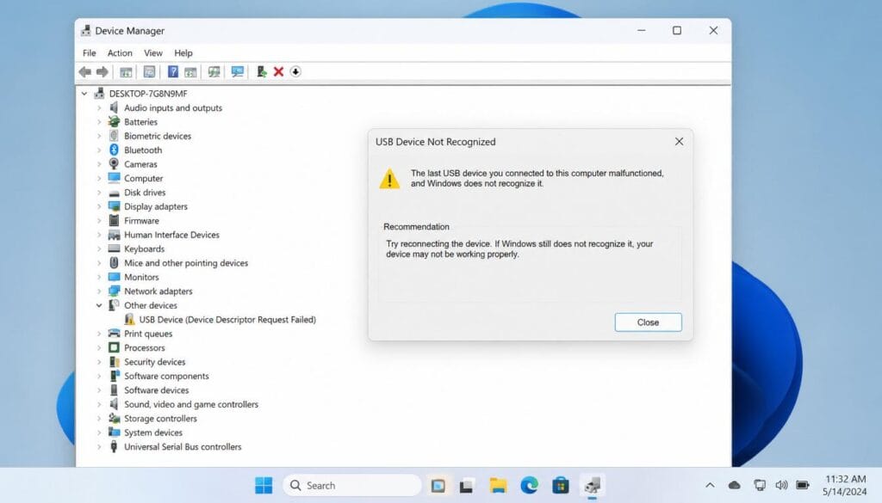Select USB Device (Device Descriptor Request Failed)

227,320
